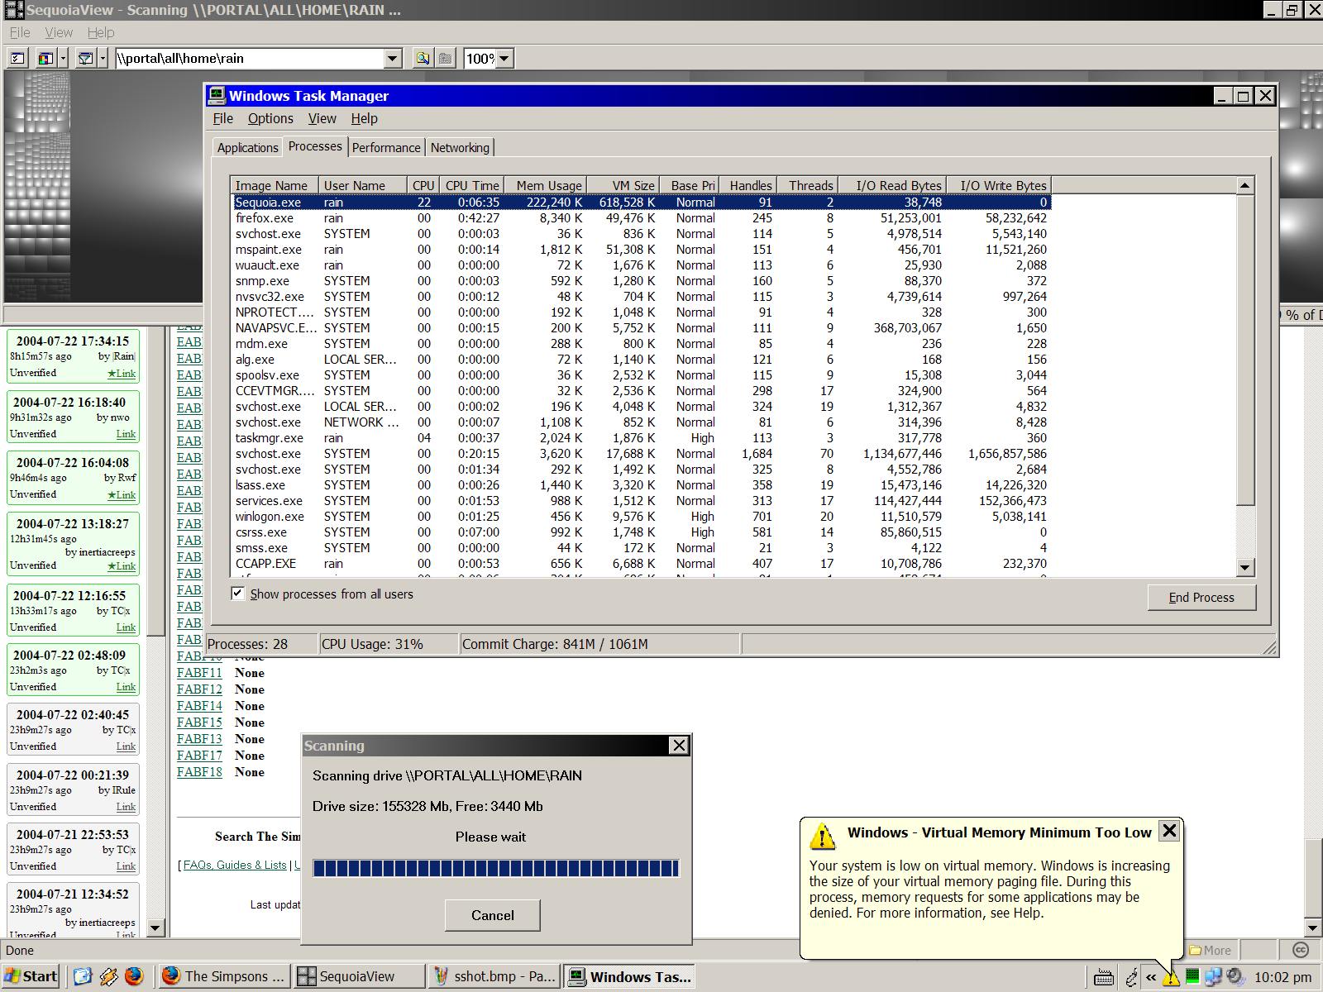Select the CCAPP.EXE process row
1323x992 pixels.
pos(641,564)
